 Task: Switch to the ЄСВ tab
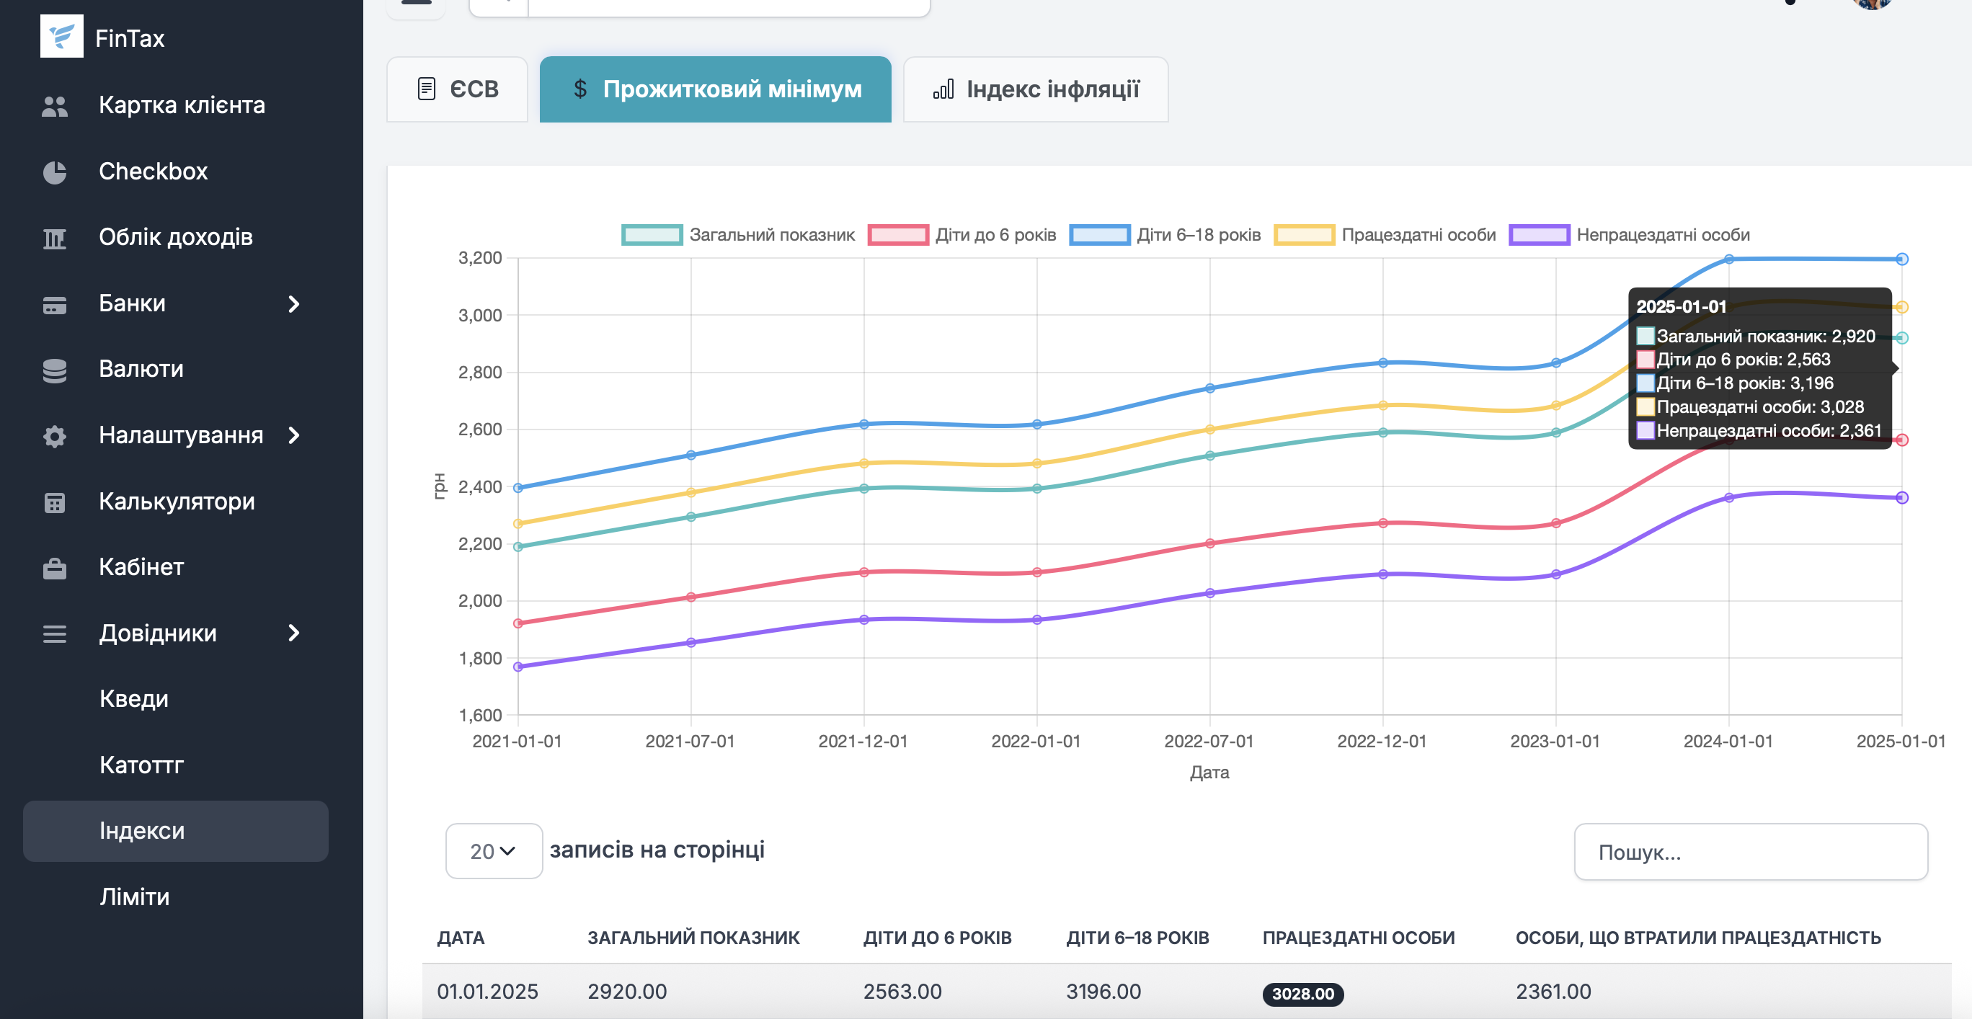point(457,89)
